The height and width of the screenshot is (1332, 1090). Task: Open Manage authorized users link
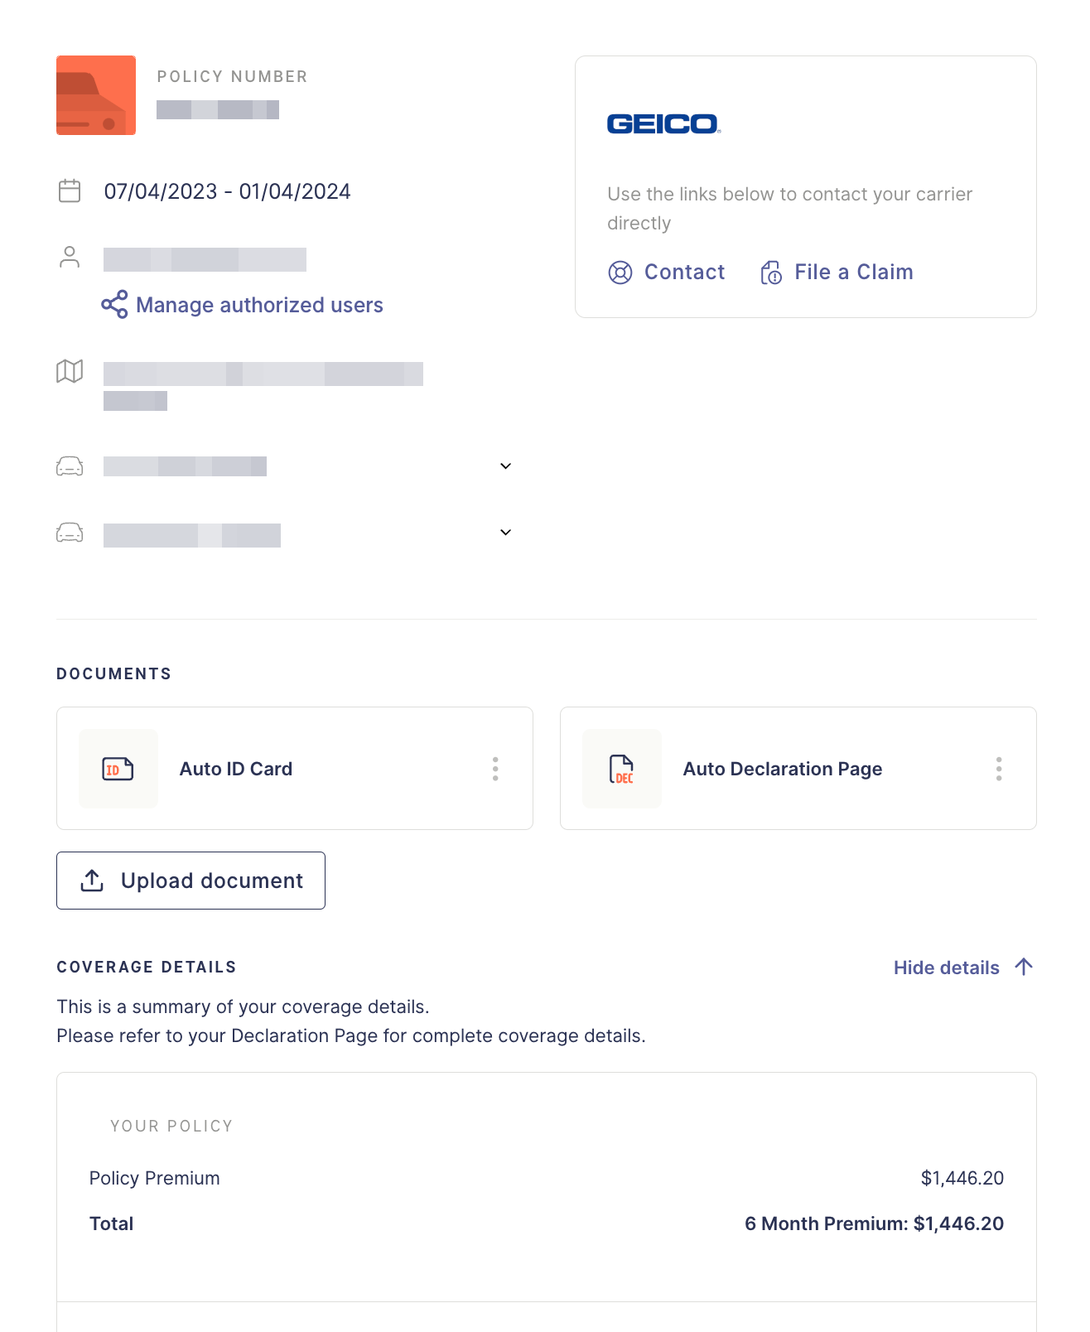pos(259,305)
